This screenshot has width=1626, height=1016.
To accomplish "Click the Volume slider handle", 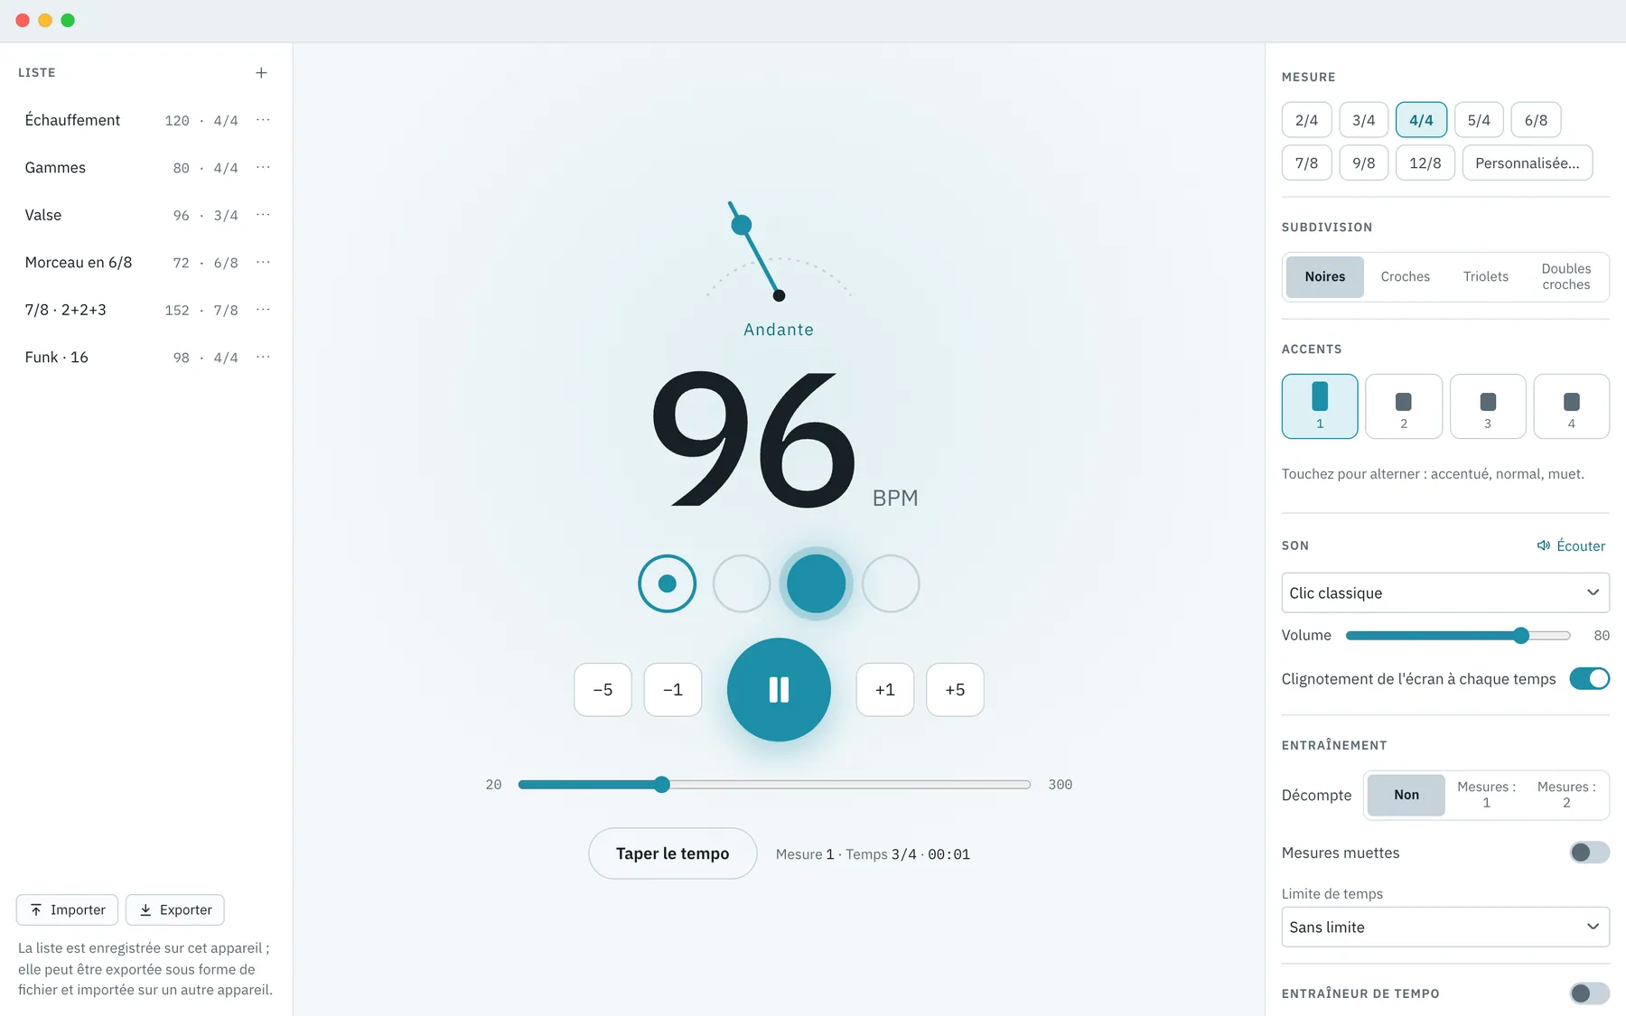I will [1521, 636].
